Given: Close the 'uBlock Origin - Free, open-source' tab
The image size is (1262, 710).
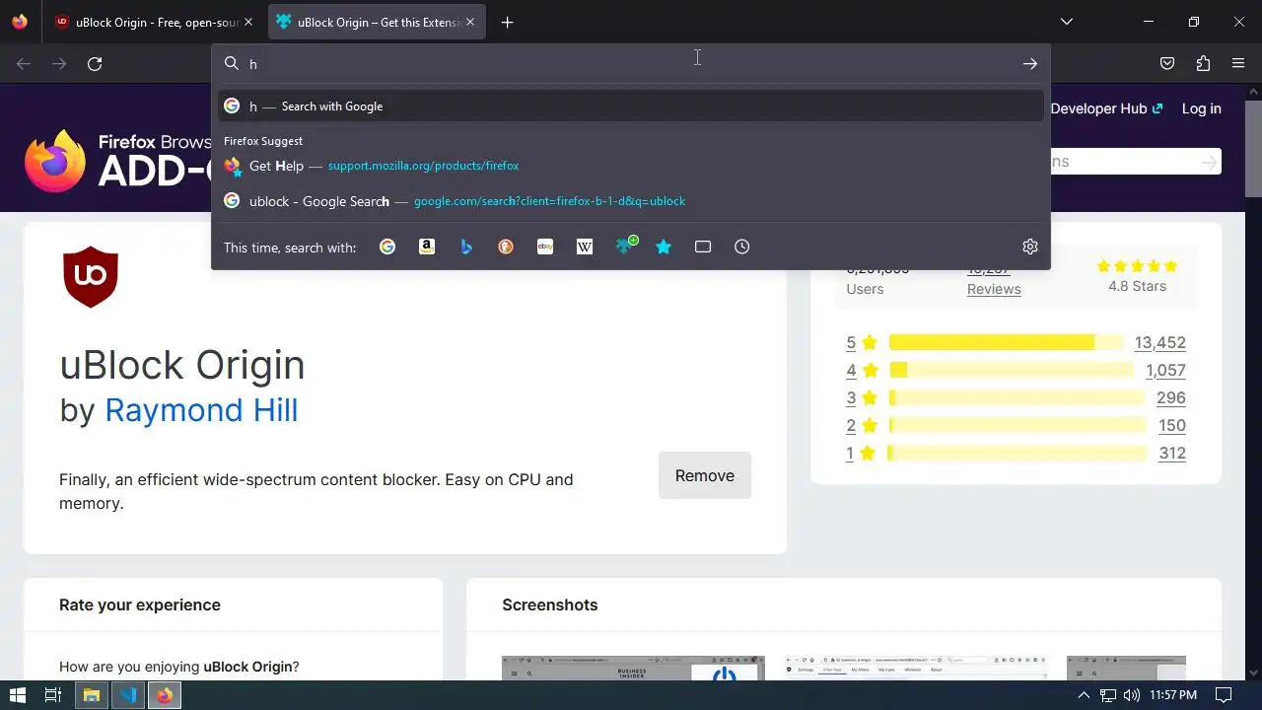Looking at the screenshot, I should tap(248, 22).
